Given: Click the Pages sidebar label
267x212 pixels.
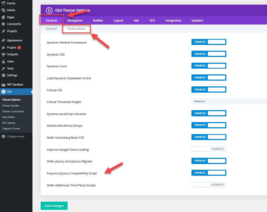Looking at the screenshot, I should pos(11,17).
